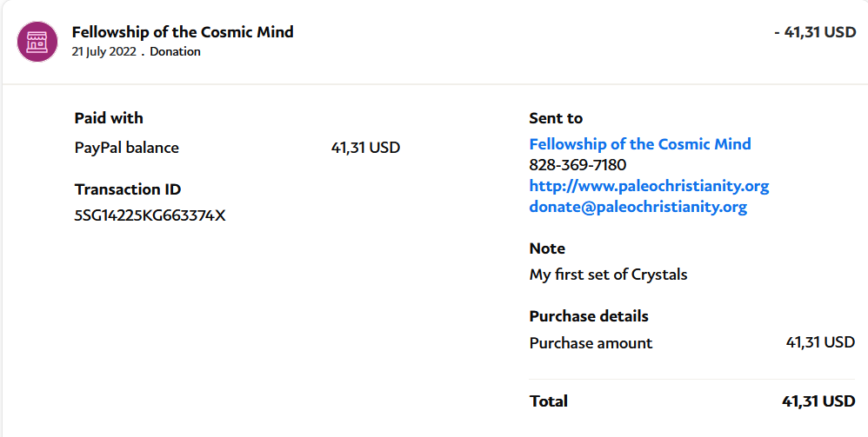Click the Purchase amount row label
The height and width of the screenshot is (437, 868).
591,343
